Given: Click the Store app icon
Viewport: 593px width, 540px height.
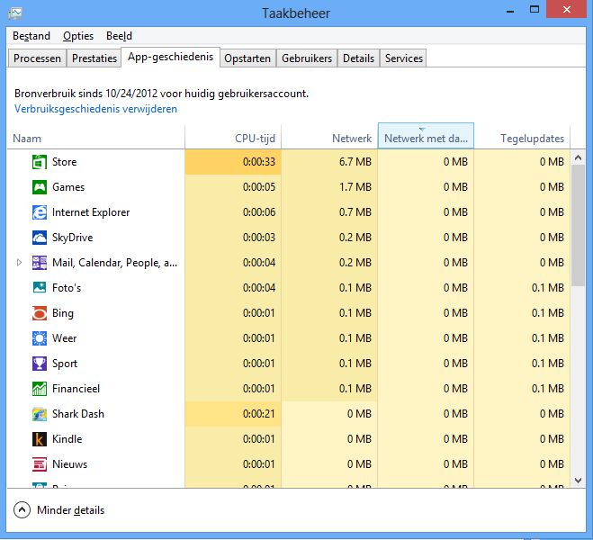Looking at the screenshot, I should pos(40,162).
